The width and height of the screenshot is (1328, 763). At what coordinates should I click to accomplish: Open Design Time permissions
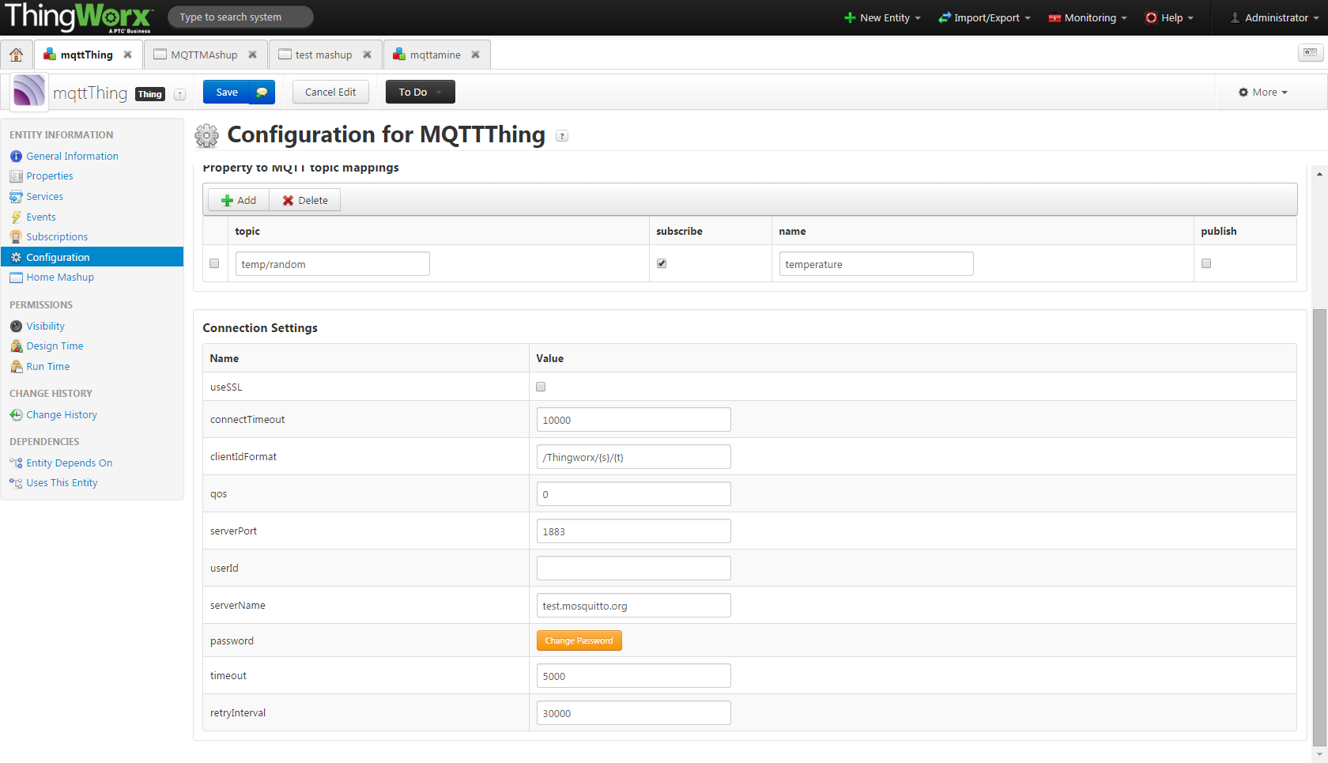(x=55, y=346)
